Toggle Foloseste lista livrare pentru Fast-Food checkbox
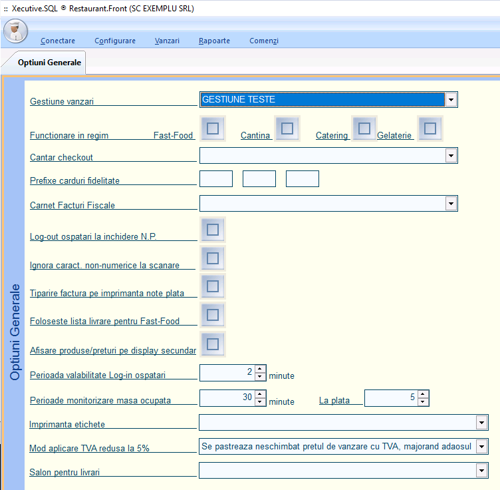 213,315
